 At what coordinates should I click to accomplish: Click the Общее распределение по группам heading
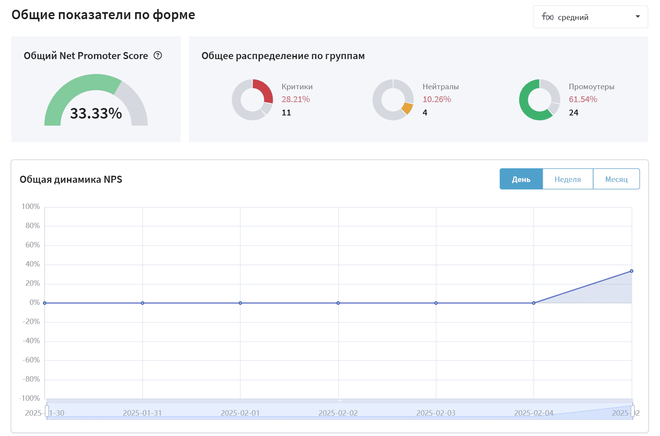pos(283,56)
